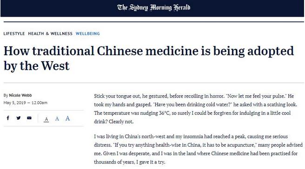Screen dimensions: 305x169
Task: Share the article on Facebook
Action: [8, 118]
